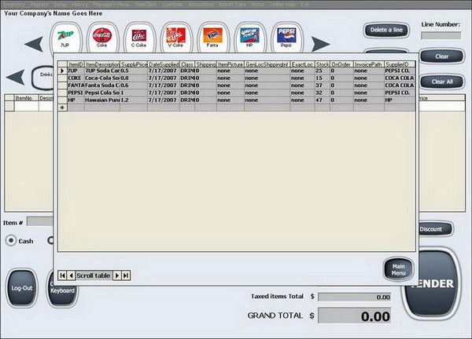The width and height of the screenshot is (472, 339).
Task: Apply a discount with Discount button
Action: (x=435, y=229)
